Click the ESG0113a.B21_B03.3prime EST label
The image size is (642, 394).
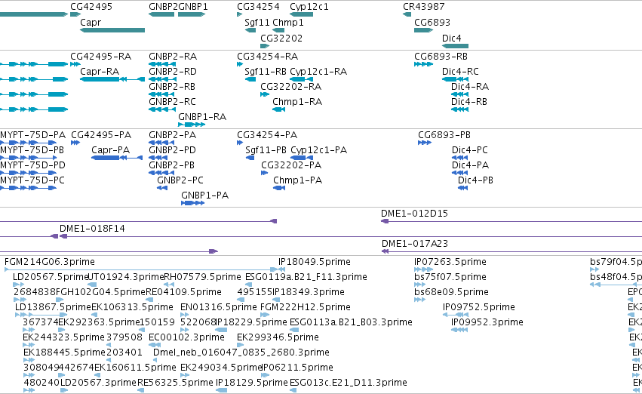pyautogui.click(x=351, y=322)
